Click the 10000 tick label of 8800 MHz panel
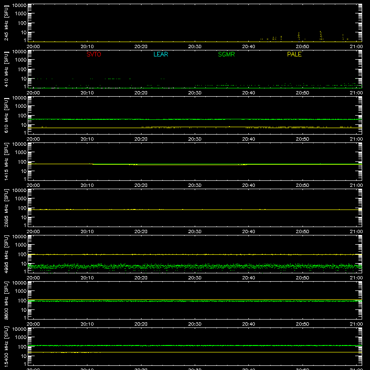 (19, 283)
